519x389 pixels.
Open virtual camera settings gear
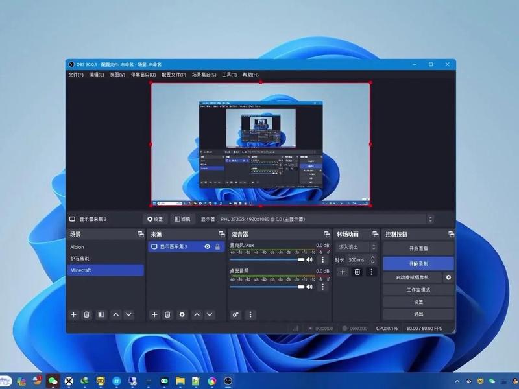448,277
